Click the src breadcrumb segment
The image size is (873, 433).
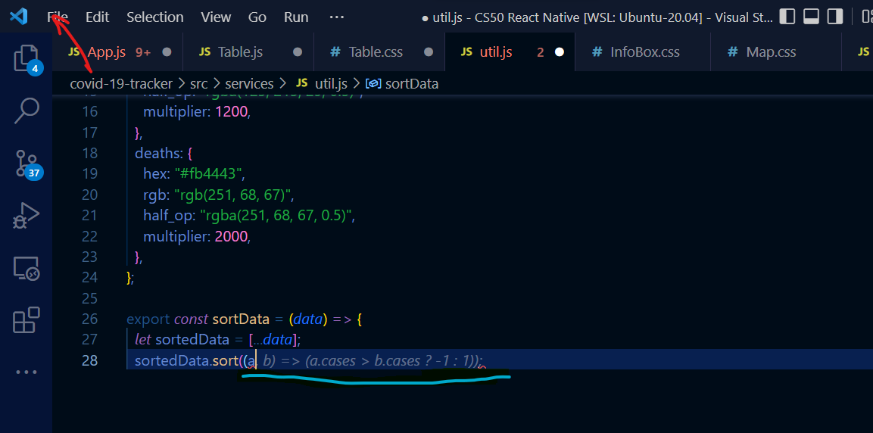coord(199,84)
